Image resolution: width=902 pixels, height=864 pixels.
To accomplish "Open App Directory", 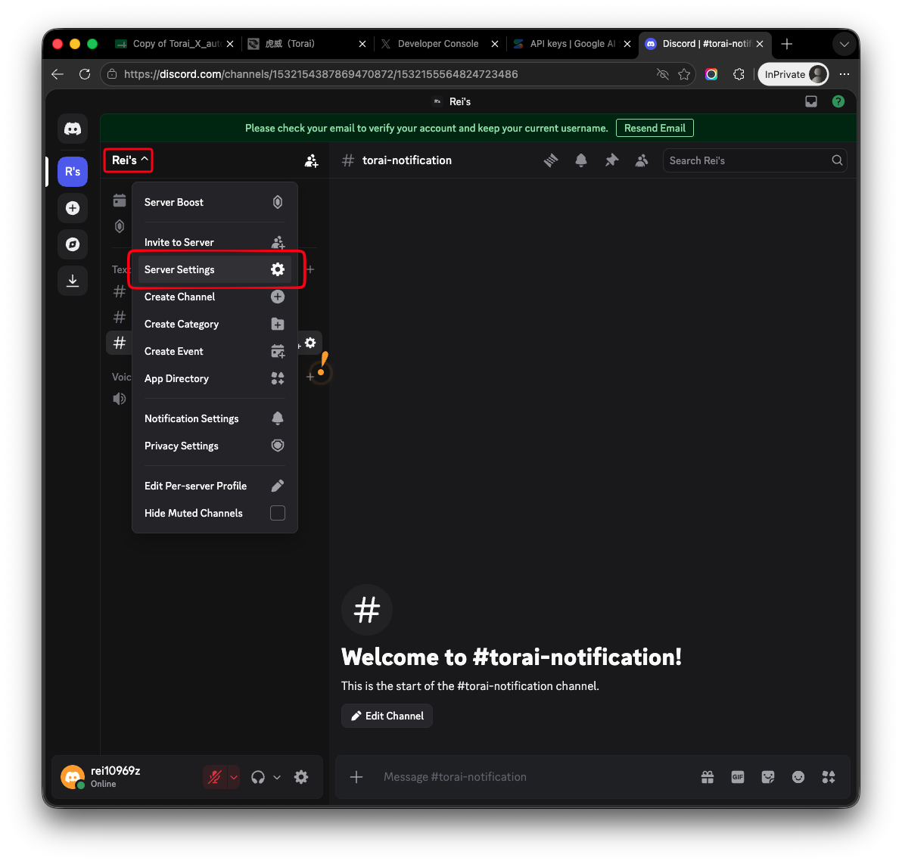I will [215, 378].
